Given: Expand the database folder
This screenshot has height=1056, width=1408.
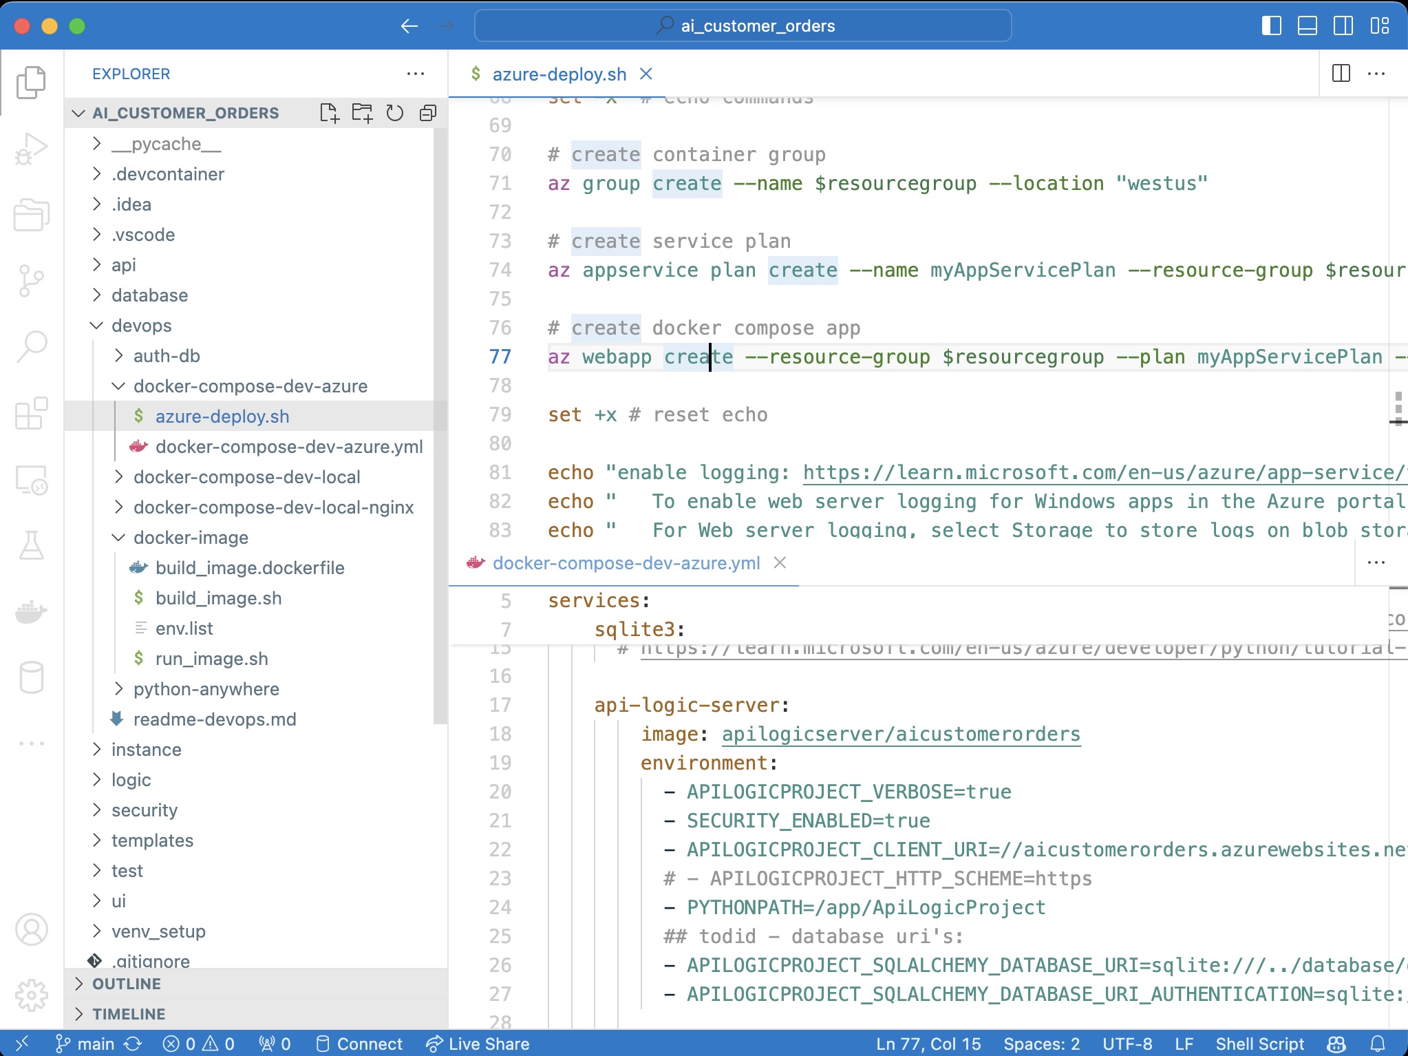Looking at the screenshot, I should coord(149,295).
